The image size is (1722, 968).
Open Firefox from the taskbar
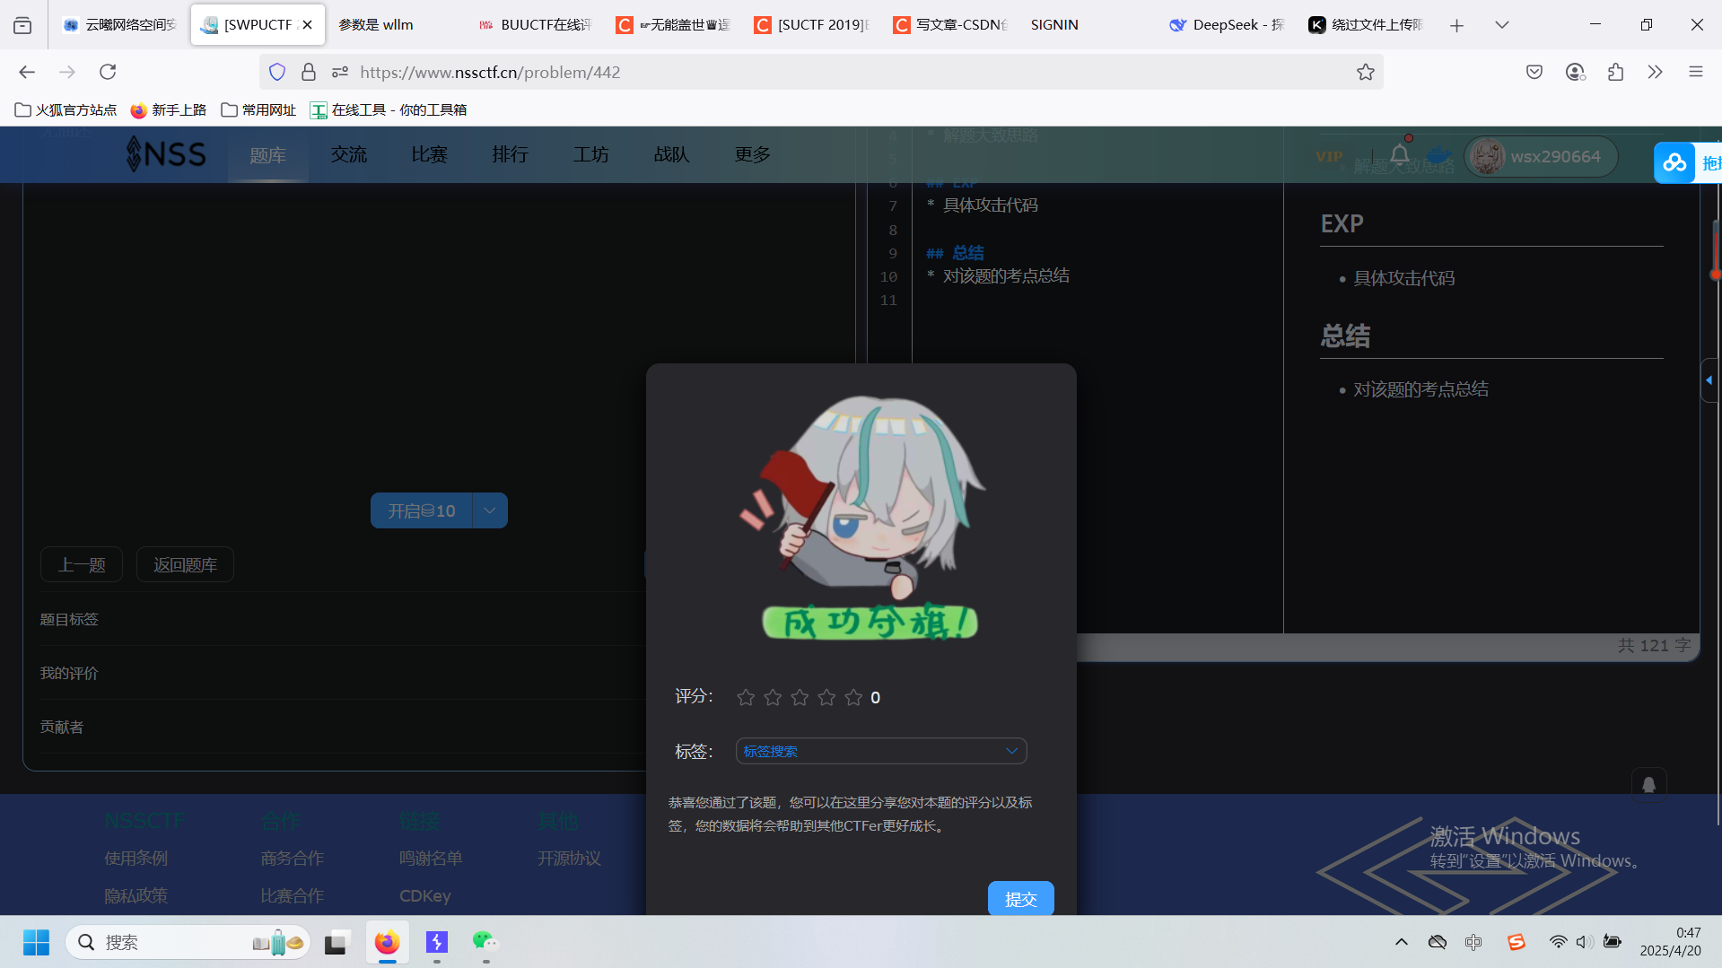[387, 942]
